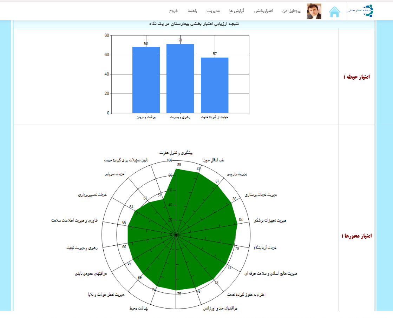This screenshot has height=318, width=393.
Task: Log out using خروج
Action: (x=173, y=11)
